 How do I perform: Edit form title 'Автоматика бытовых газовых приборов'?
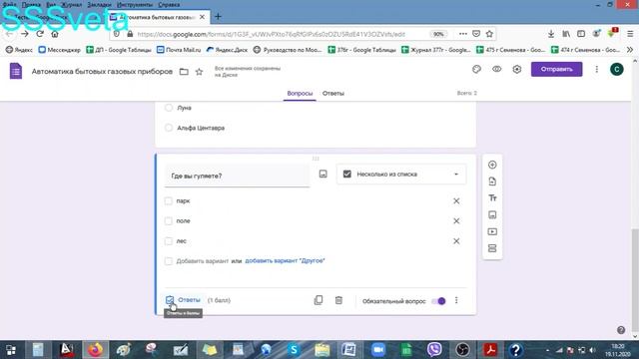coord(102,72)
